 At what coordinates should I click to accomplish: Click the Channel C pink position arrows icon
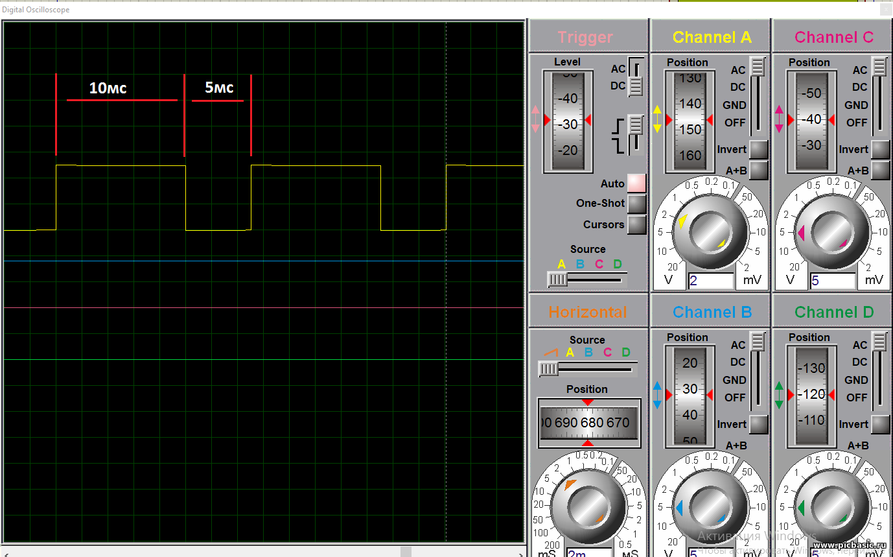click(779, 119)
